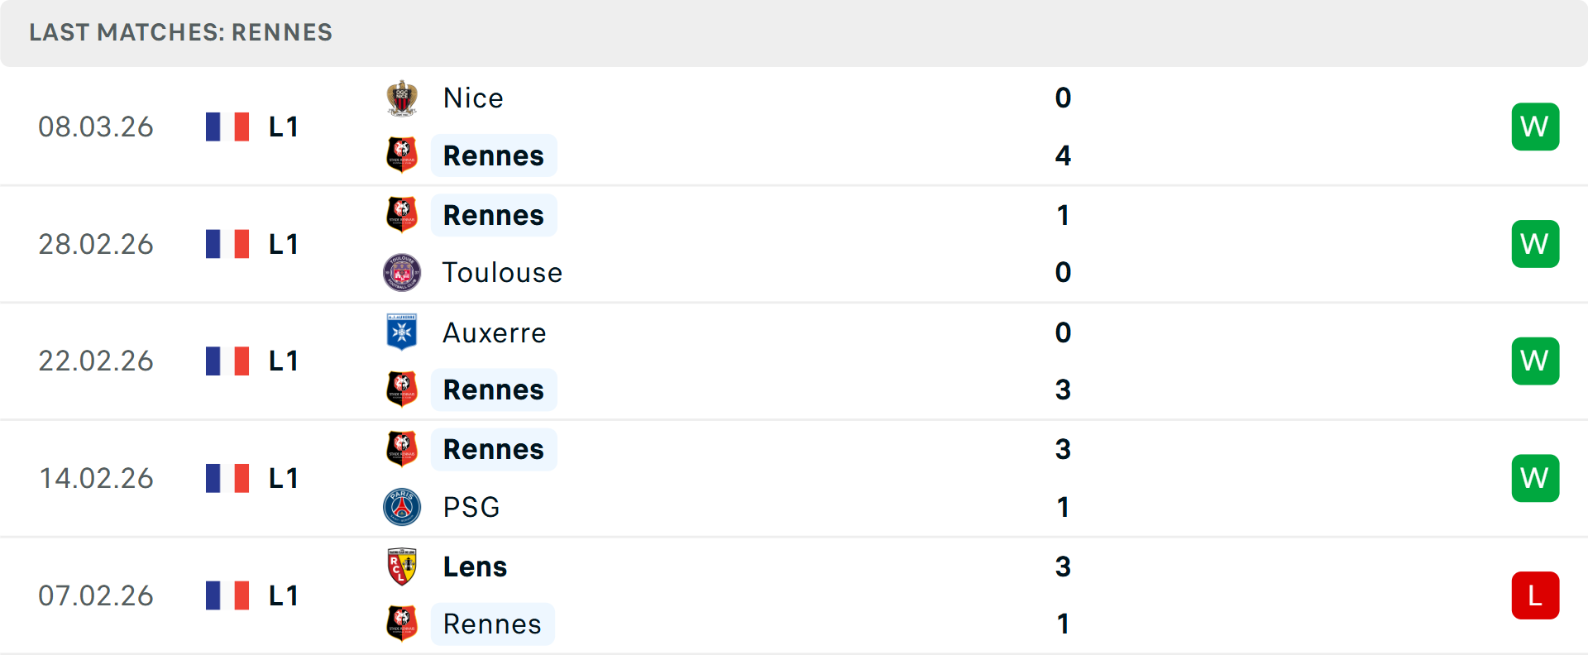Open the Rennes team name link
The image size is (1588, 655).
[x=494, y=214]
